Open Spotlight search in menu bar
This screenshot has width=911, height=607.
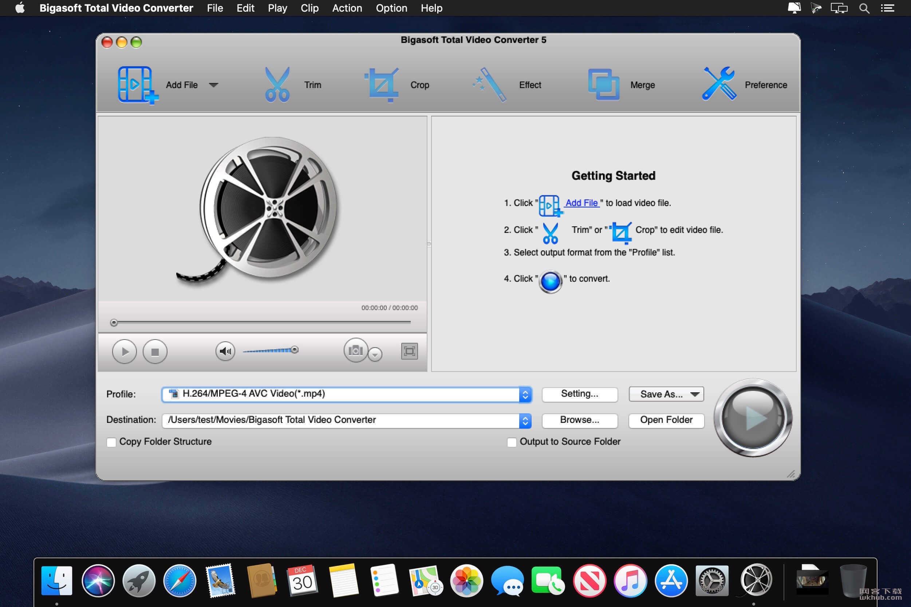tap(864, 8)
